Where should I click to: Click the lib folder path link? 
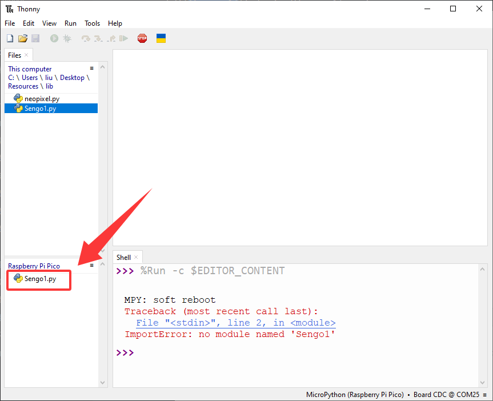click(49, 86)
